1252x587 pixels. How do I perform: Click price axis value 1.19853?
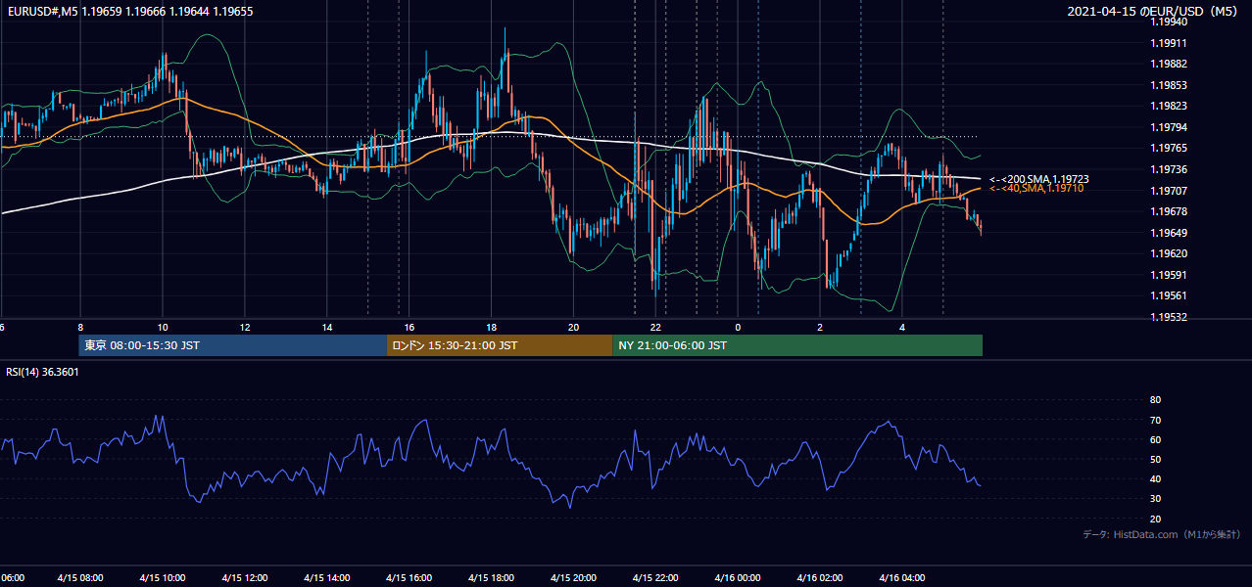(x=1169, y=85)
